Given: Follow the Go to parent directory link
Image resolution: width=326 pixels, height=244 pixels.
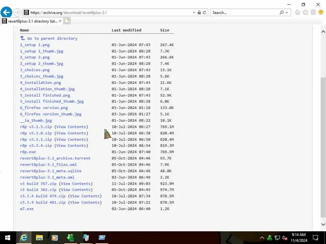Looking at the screenshot, I should point(52,38).
